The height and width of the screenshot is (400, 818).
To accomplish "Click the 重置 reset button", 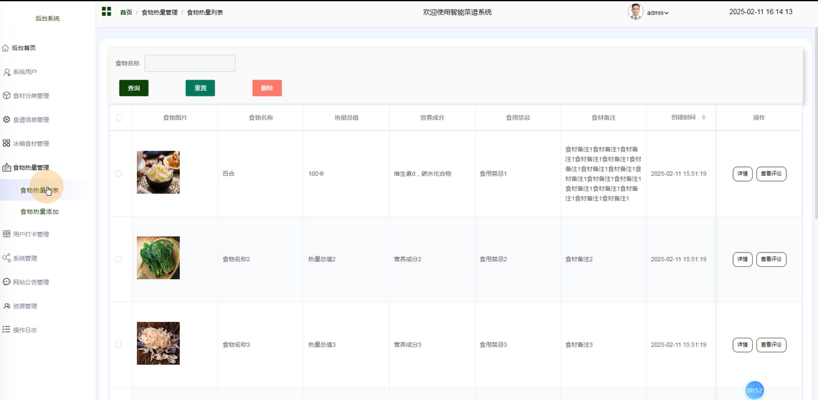I will click(x=200, y=89).
